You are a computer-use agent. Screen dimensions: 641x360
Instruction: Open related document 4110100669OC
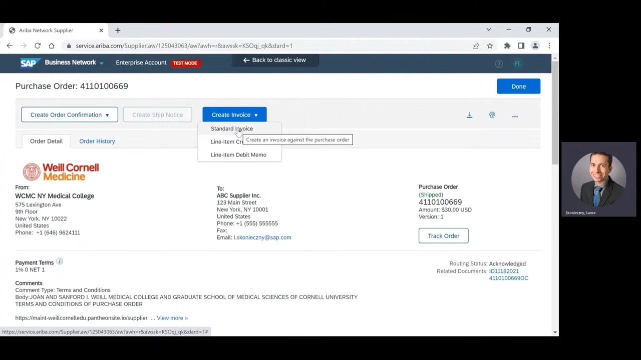tap(508, 278)
